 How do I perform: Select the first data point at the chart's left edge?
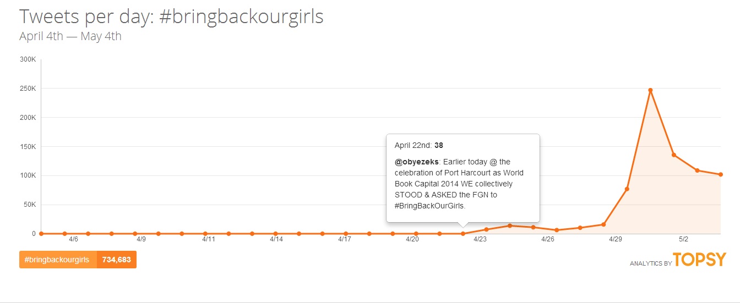[x=41, y=234]
